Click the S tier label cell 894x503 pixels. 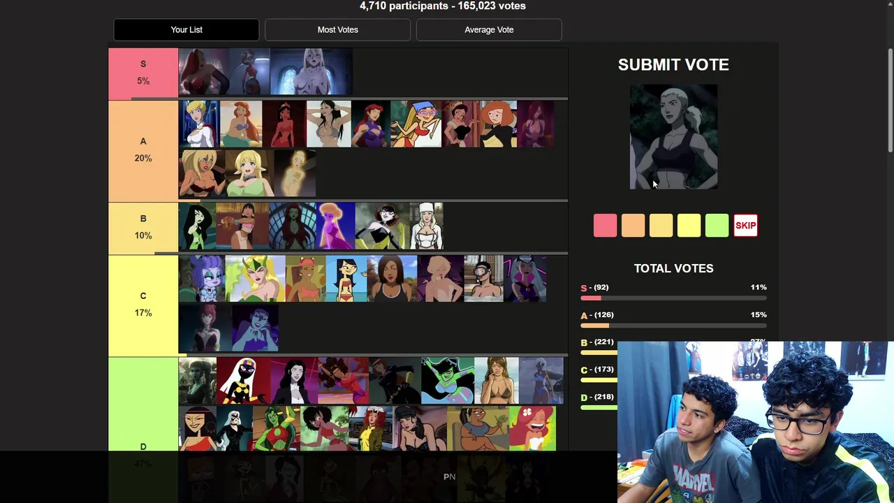pyautogui.click(x=143, y=73)
